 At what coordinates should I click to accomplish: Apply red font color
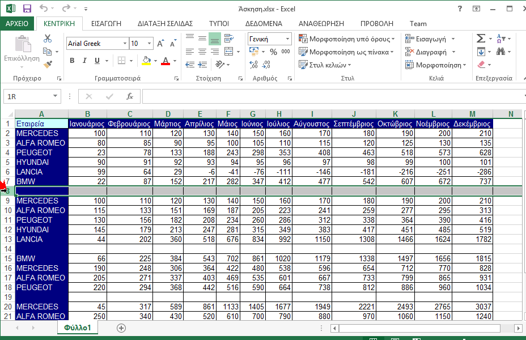pos(166,61)
